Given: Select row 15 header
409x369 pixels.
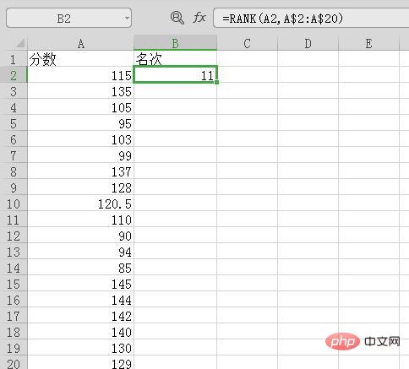Looking at the screenshot, I should (x=14, y=284).
